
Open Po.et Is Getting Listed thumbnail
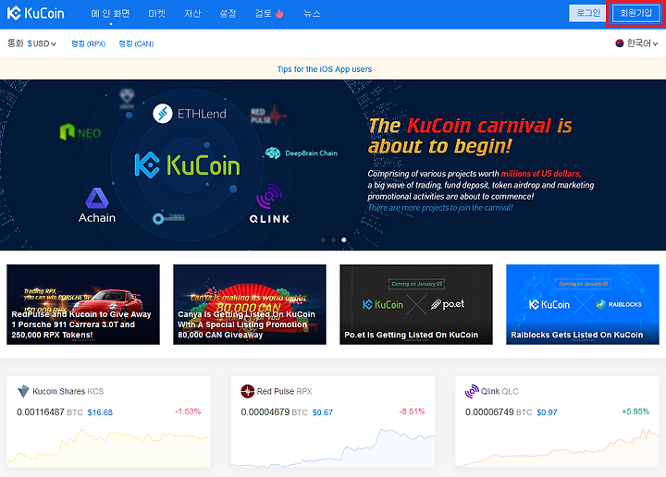(x=416, y=304)
